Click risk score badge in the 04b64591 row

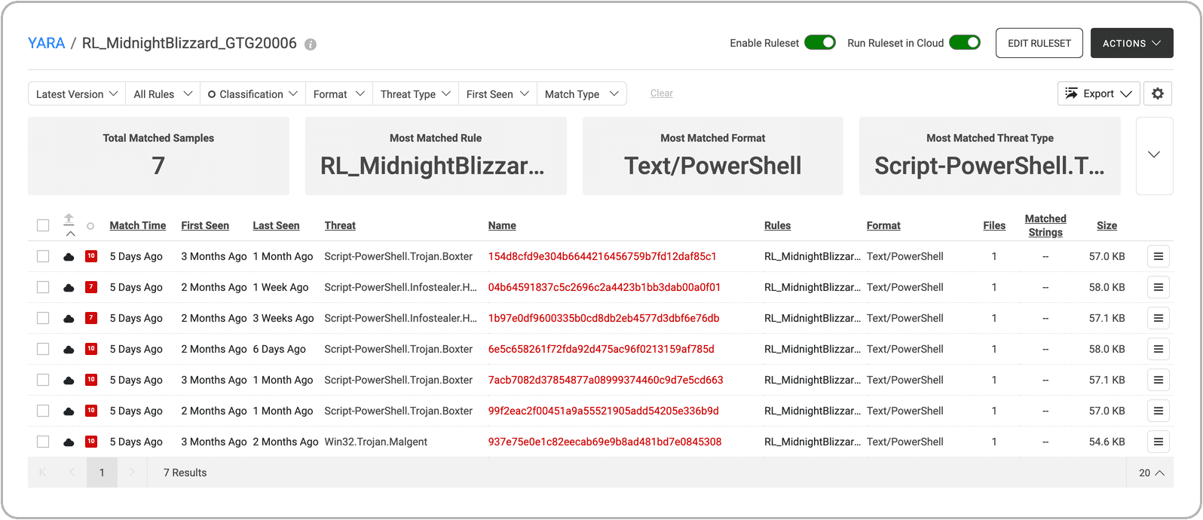click(x=91, y=287)
